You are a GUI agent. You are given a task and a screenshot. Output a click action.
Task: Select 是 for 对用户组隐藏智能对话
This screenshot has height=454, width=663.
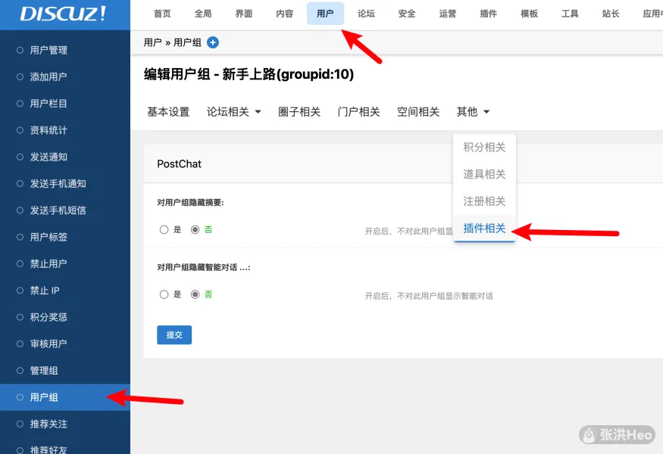[164, 294]
